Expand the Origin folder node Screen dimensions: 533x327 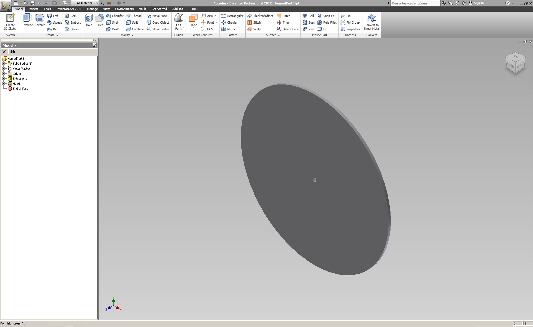(4, 74)
